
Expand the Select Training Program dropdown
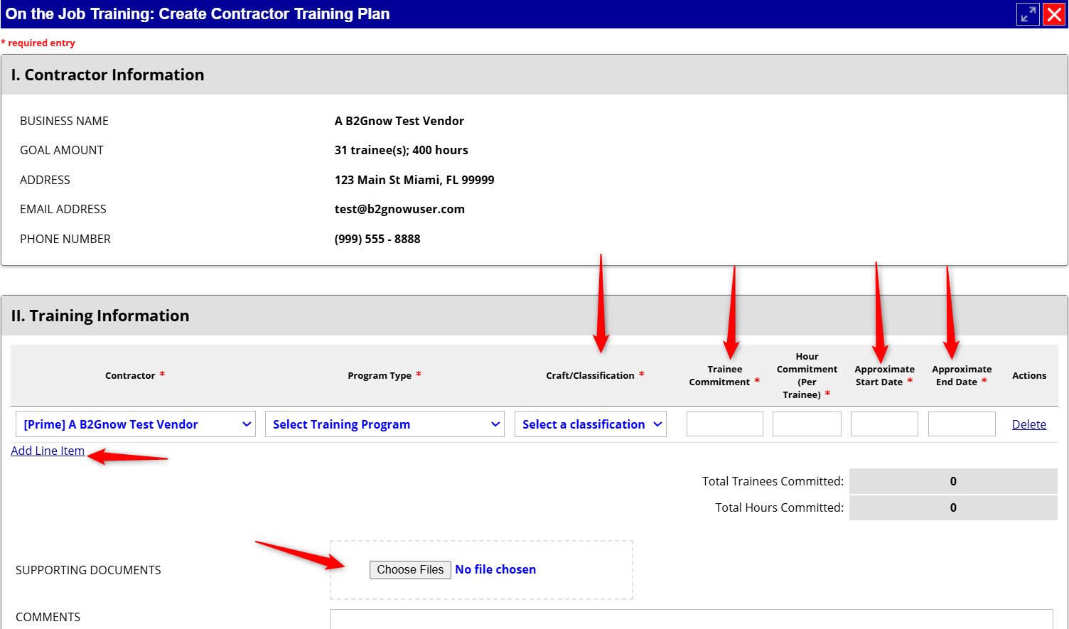coord(385,424)
